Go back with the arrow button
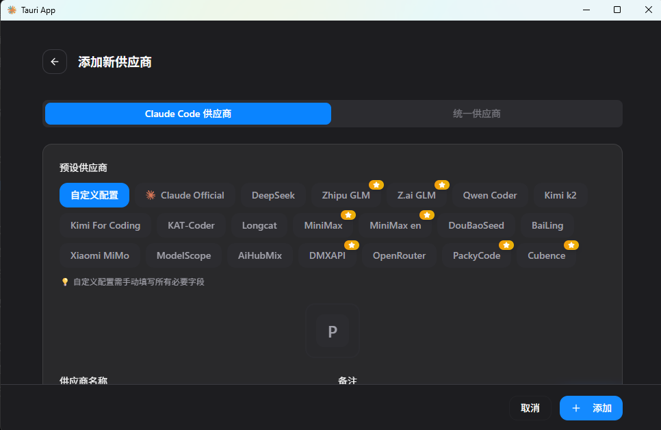 pyautogui.click(x=54, y=62)
